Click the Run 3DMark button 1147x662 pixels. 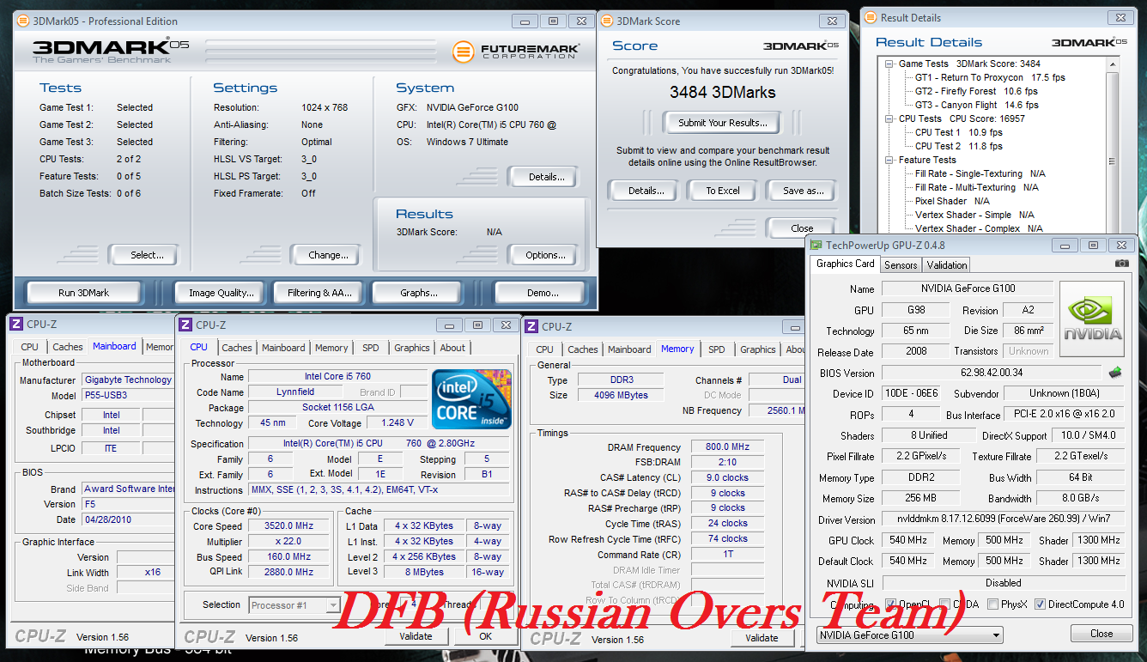point(83,293)
